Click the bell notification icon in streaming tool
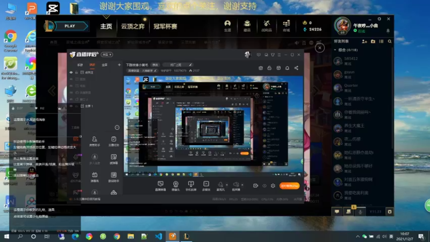Viewport: 430px width, 242px height. pyautogui.click(x=287, y=68)
